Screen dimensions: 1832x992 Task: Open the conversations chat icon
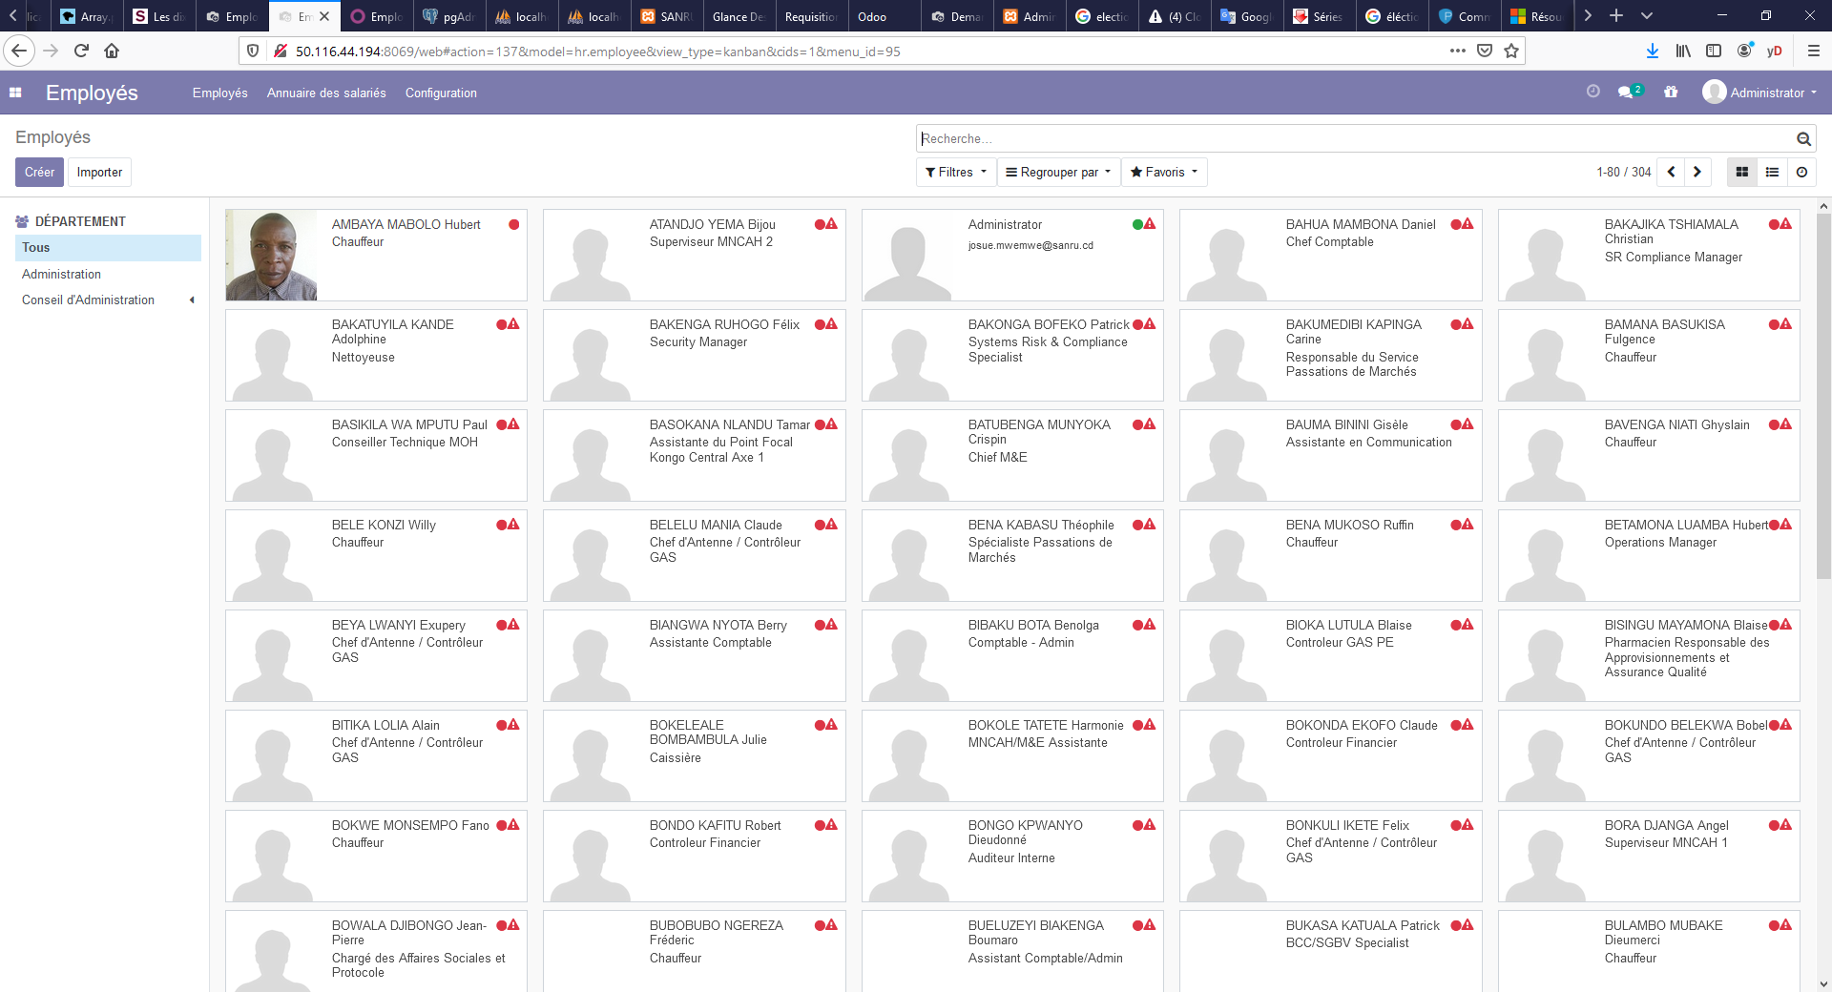(1626, 93)
